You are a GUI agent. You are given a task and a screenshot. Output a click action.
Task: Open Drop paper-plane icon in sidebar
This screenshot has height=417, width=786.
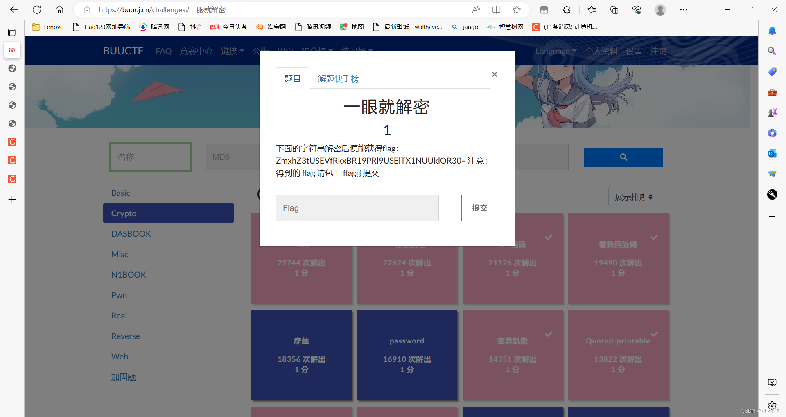[772, 174]
